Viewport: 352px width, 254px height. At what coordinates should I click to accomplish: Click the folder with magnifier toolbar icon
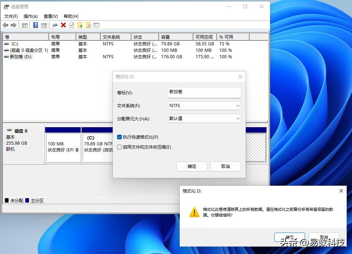[x=88, y=25]
